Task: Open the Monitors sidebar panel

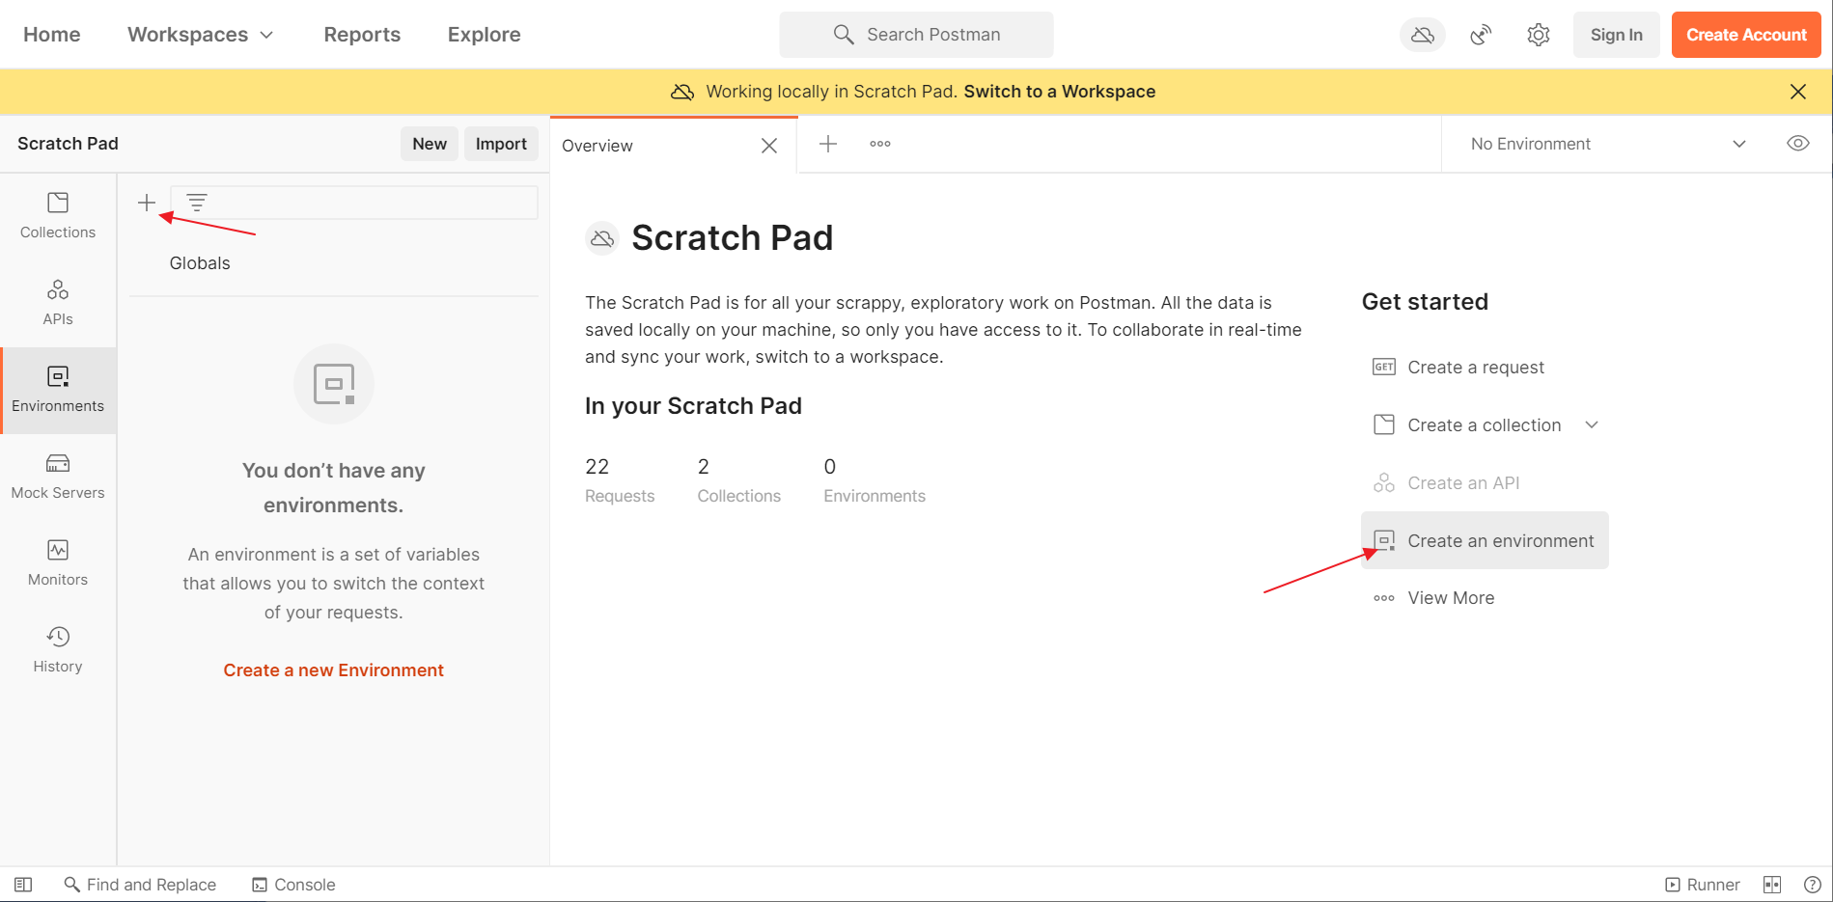Action: (x=58, y=562)
